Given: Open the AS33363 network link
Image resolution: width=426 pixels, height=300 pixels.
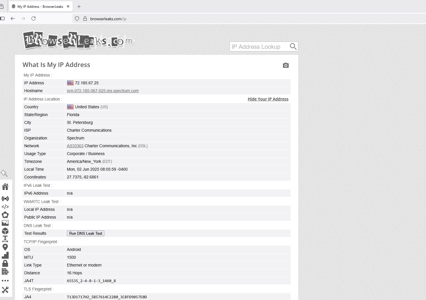Looking at the screenshot, I should (x=75, y=146).
